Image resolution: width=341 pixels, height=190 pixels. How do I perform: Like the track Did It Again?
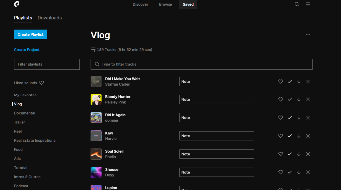coord(280,117)
